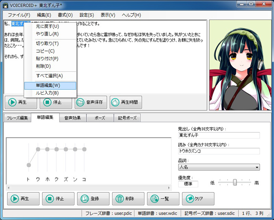
Task: Click 単語辞書 : user.wdic status entry
Action: pos(157,213)
